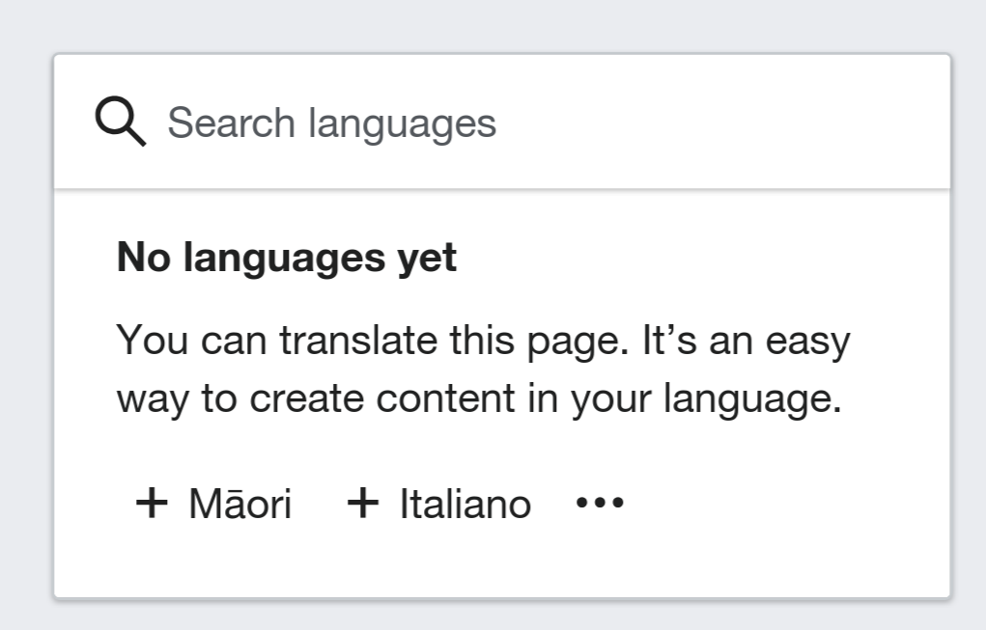Start translating the page into Italiano
This screenshot has width=986, height=630.
tap(439, 503)
